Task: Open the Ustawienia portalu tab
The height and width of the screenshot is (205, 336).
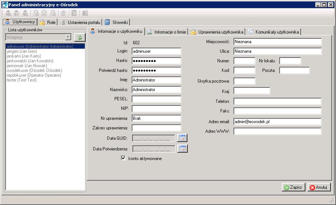Action: (x=80, y=22)
